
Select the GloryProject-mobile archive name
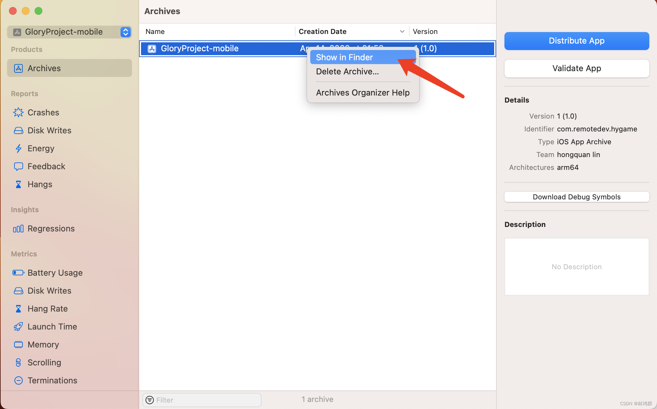pos(200,49)
